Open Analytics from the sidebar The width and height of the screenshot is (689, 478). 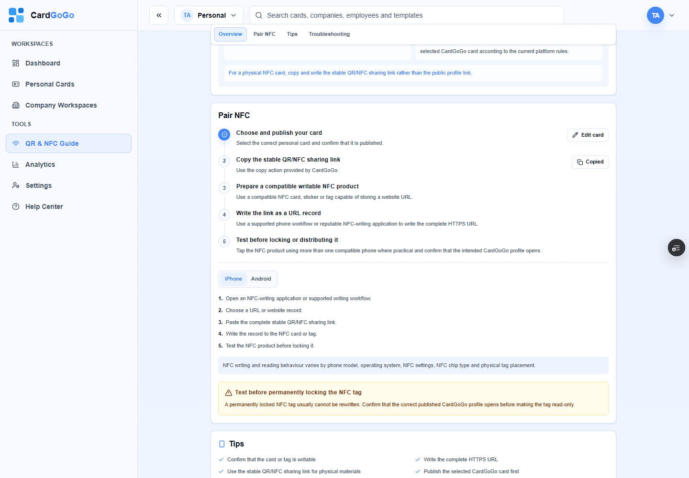click(x=68, y=164)
